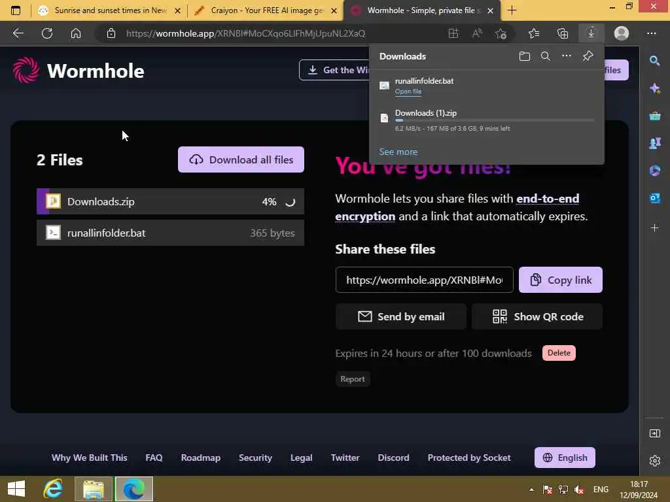This screenshot has height=502, width=670.
Task: Show the QR code
Action: click(x=537, y=316)
